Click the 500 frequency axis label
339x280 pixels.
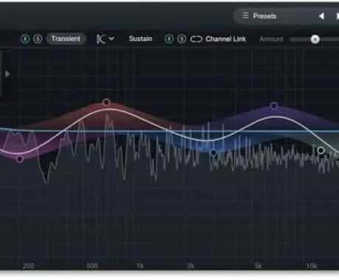pos(92,266)
